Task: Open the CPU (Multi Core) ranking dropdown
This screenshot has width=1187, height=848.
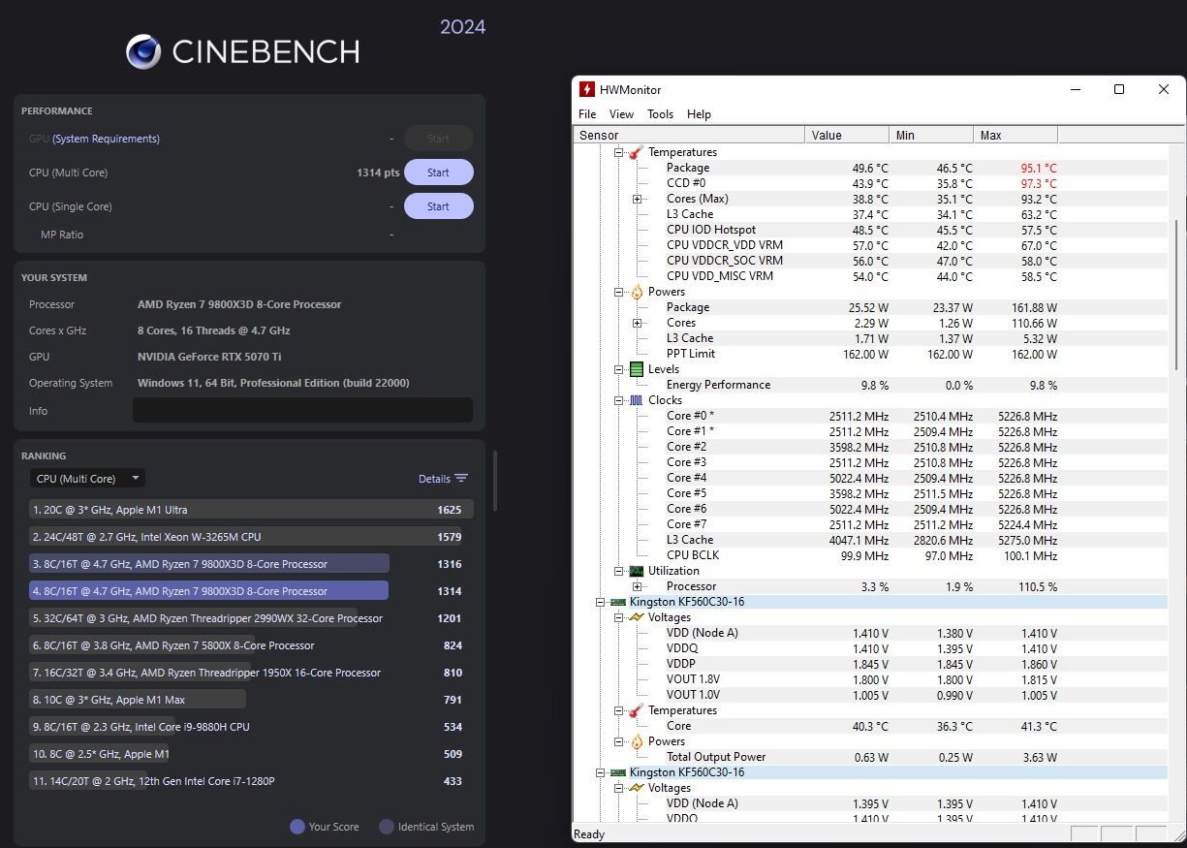Action: tap(87, 479)
